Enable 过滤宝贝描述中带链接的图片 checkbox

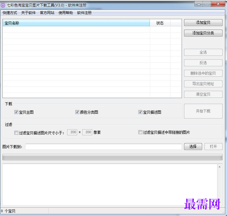click(140, 132)
